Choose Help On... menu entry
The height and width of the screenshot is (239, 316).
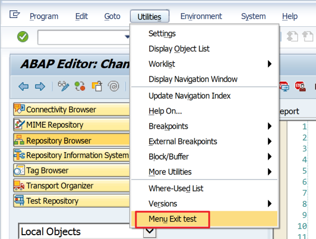(204, 111)
